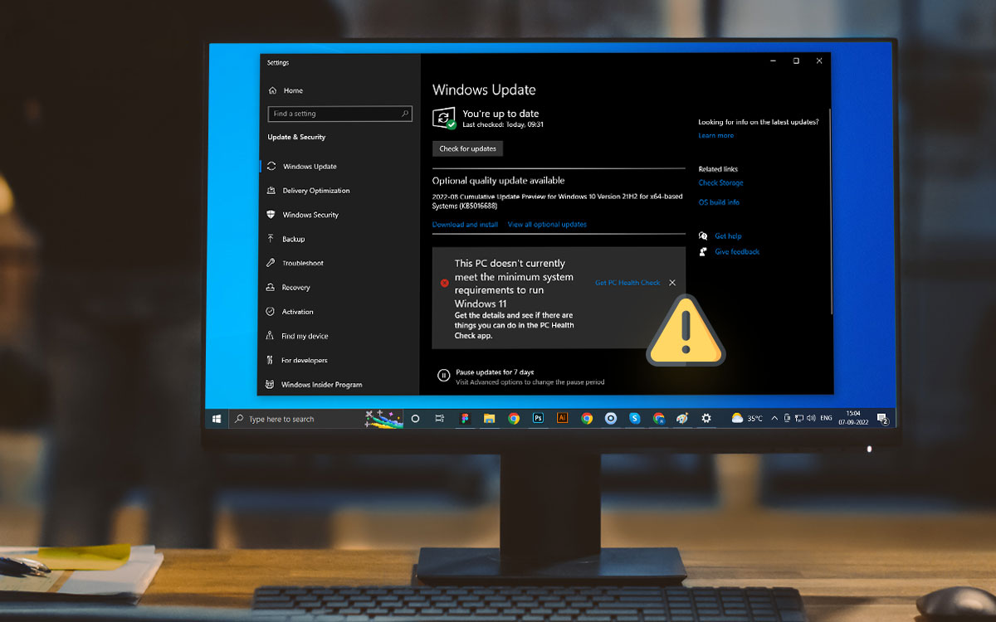Viewport: 996px width, 622px height.
Task: Click the Find my device icon
Action: tap(270, 336)
